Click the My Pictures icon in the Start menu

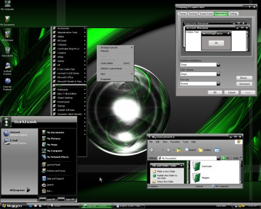(x=44, y=139)
